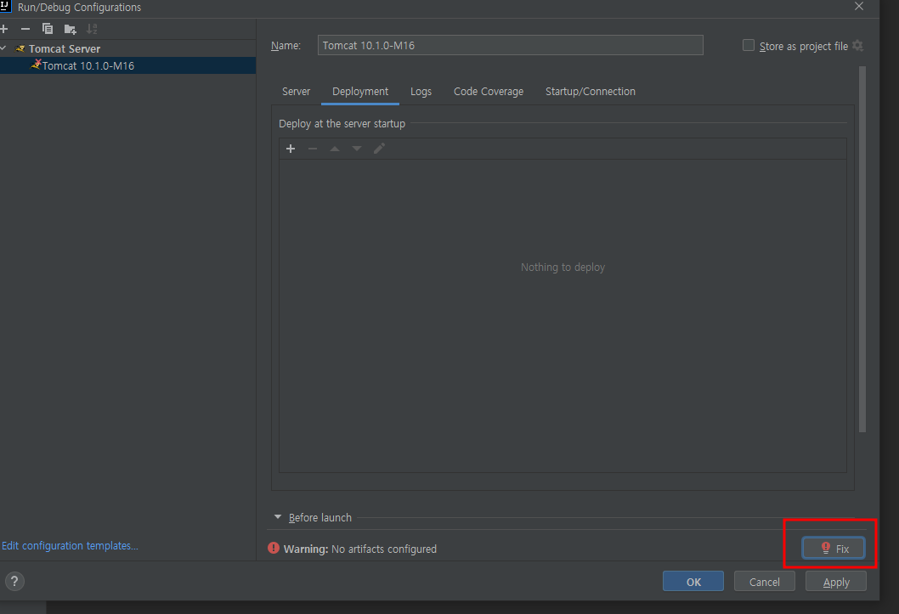Copy the selected configuration
Viewport: 899px width, 614px height.
click(48, 29)
